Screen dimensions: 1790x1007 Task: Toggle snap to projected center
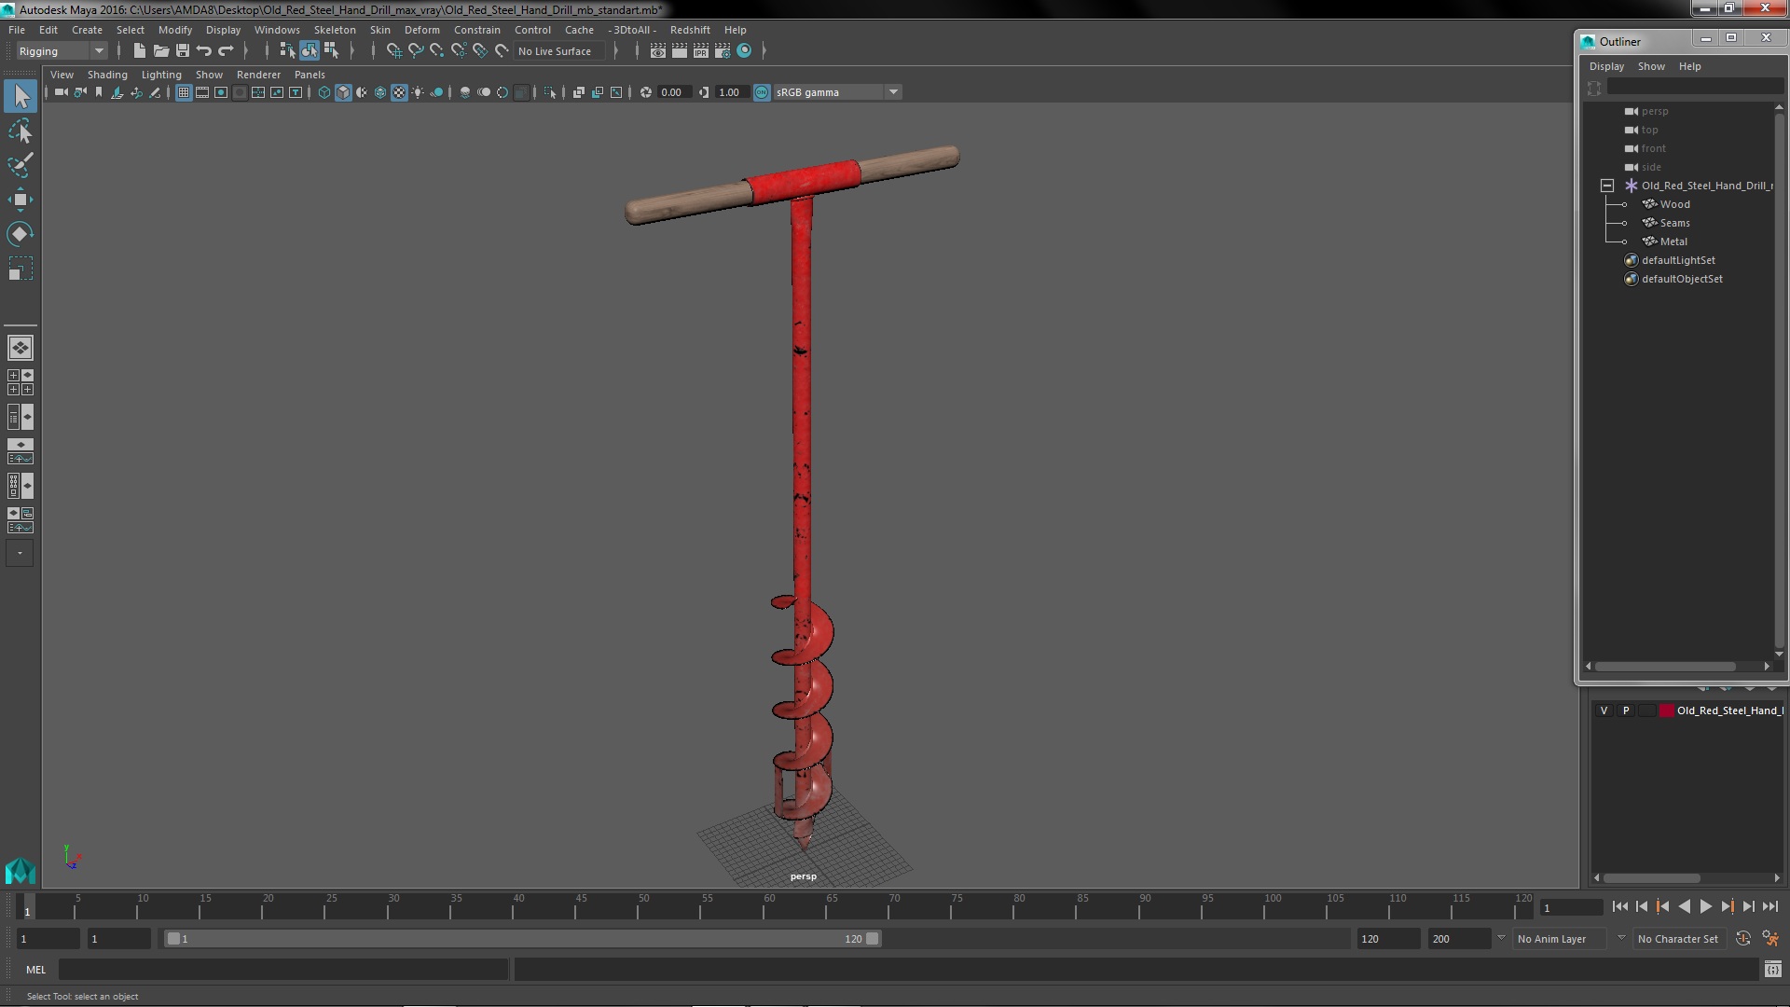click(x=458, y=50)
